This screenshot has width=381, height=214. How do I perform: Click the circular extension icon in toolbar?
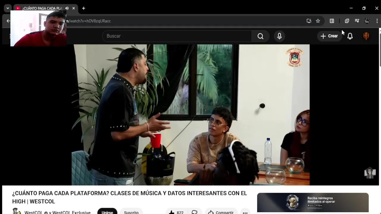(x=347, y=21)
